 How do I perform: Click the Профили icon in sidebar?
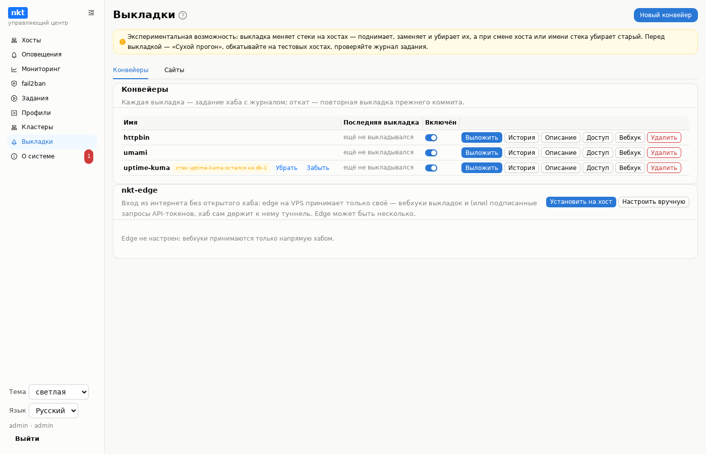[14, 113]
